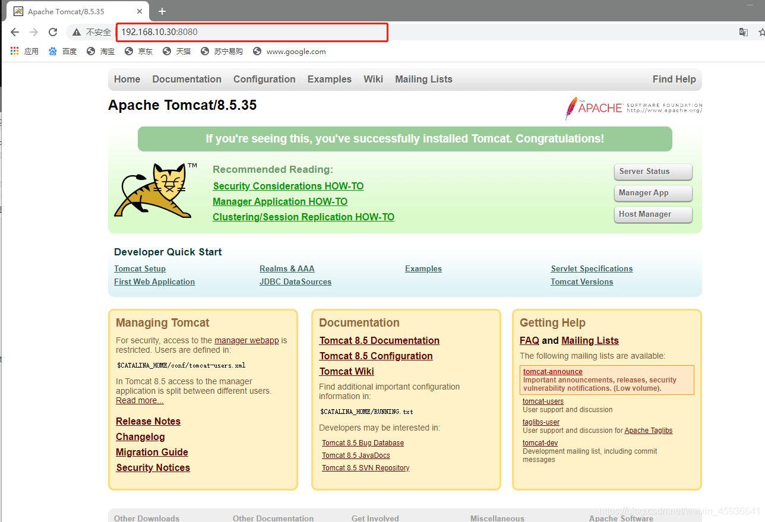Screen dimensions: 765x522
Task: Follow the manager webapp link
Action: [x=246, y=340]
